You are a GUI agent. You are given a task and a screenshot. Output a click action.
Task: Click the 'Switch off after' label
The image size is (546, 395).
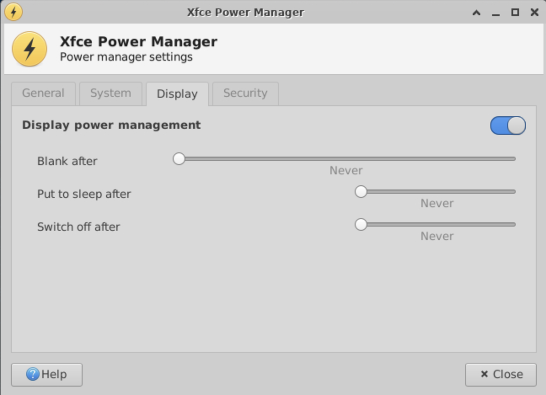pos(78,227)
